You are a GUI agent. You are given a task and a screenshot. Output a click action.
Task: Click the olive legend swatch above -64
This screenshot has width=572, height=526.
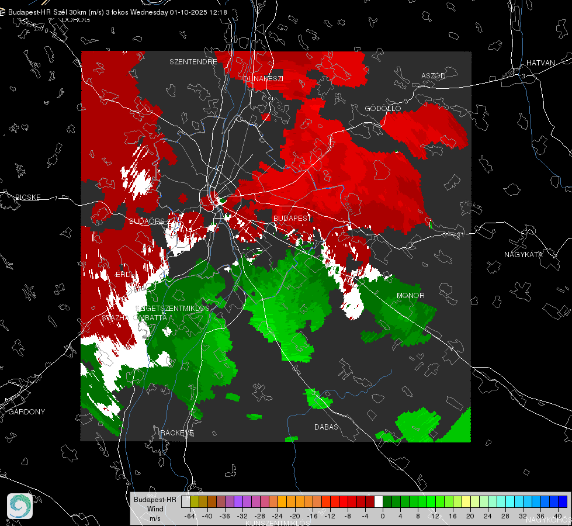click(194, 502)
